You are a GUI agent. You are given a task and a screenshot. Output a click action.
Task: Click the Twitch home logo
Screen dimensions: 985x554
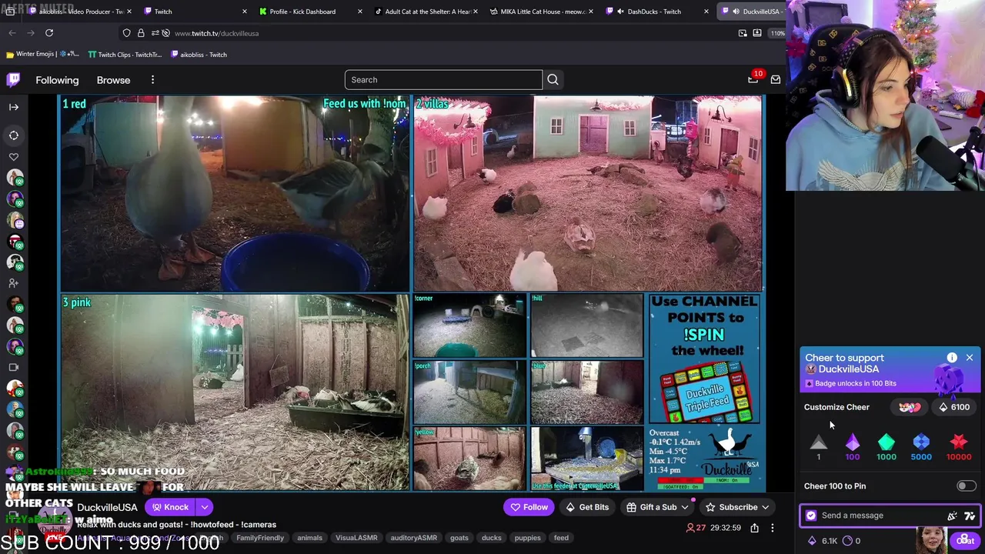14,80
